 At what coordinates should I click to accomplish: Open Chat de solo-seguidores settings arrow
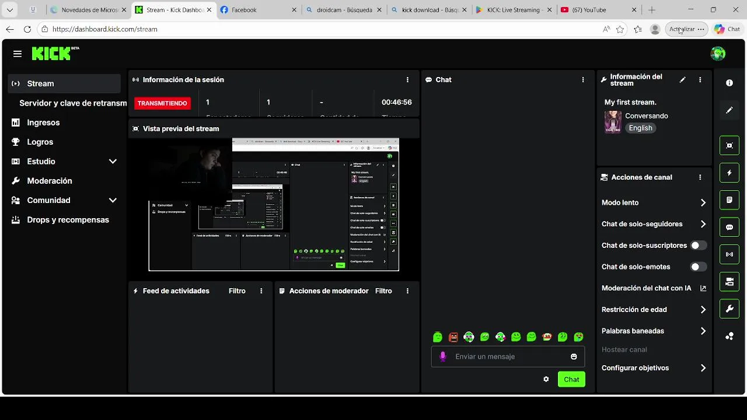click(x=703, y=224)
